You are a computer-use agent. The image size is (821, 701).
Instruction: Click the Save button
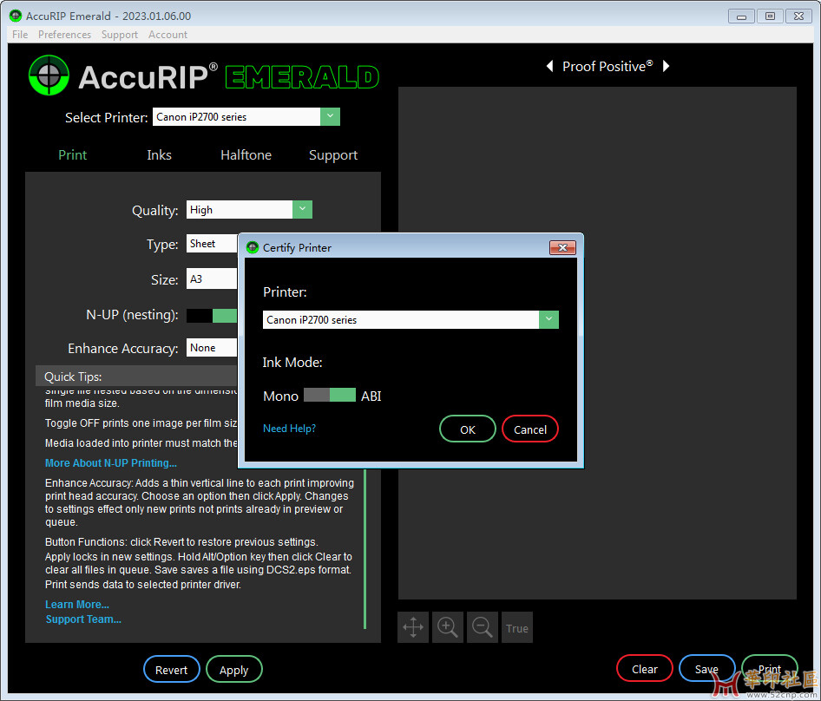(706, 669)
